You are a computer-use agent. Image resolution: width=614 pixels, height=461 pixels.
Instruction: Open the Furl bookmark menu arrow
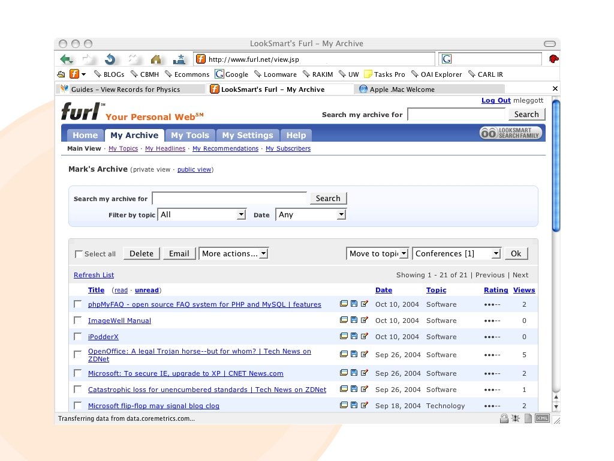(84, 74)
